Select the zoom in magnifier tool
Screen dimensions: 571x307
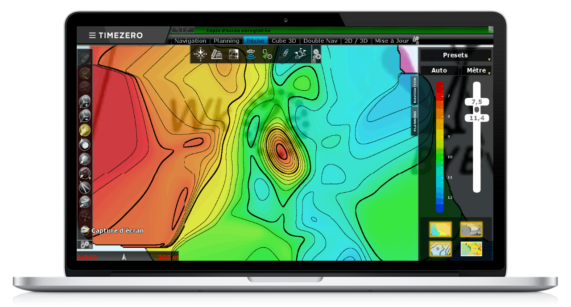tap(84, 101)
